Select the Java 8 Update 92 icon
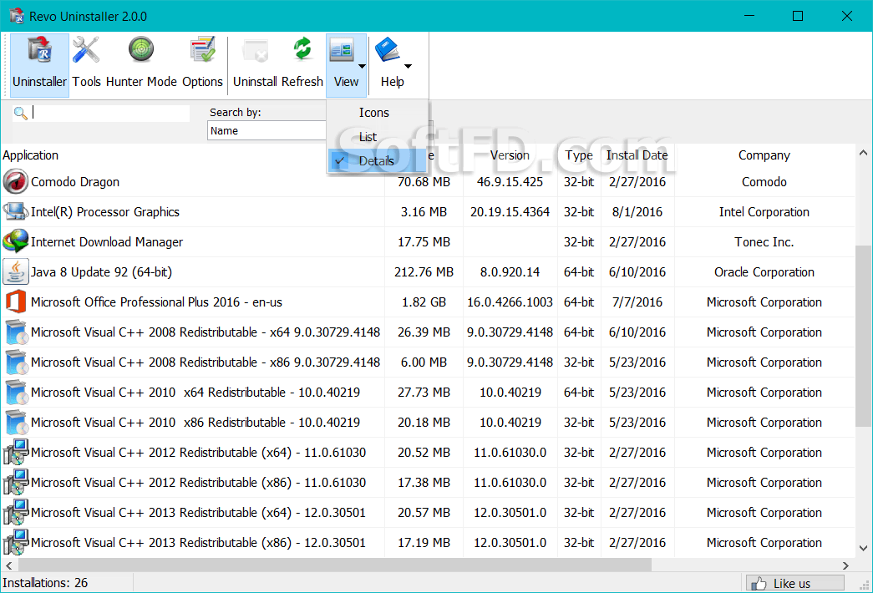This screenshot has width=873, height=593. [x=16, y=271]
